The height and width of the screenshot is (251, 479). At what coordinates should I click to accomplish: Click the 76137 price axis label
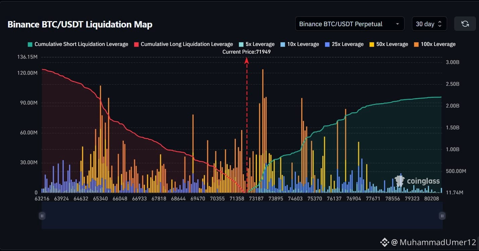[x=334, y=199]
